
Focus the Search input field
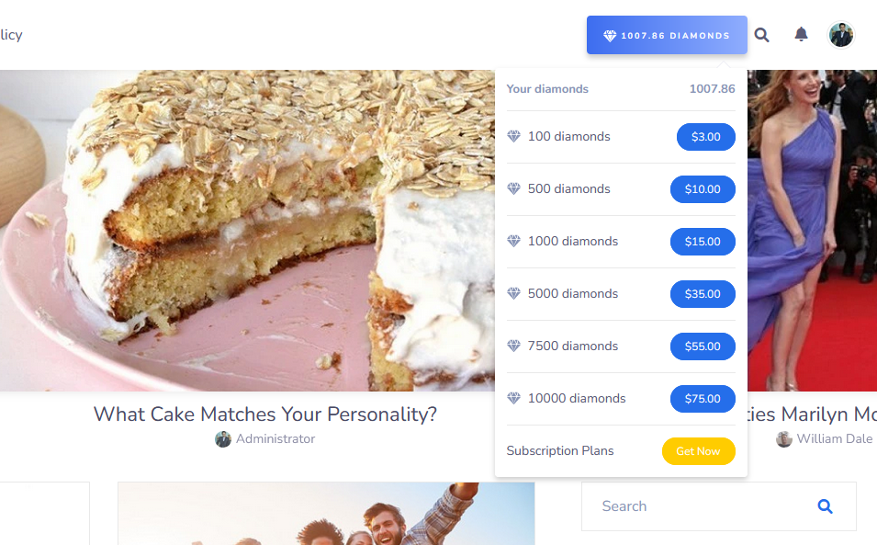[x=699, y=506]
